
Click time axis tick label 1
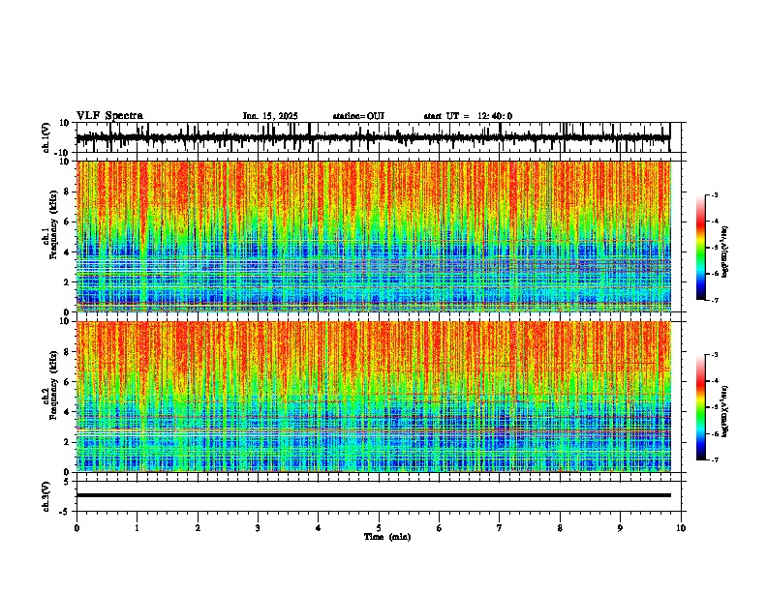coord(137,528)
